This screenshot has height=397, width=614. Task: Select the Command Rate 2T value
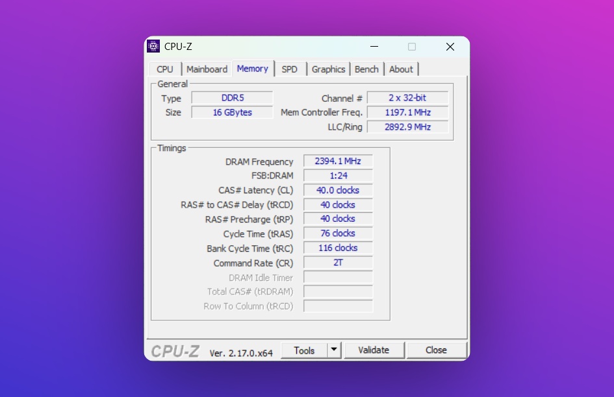[338, 263]
